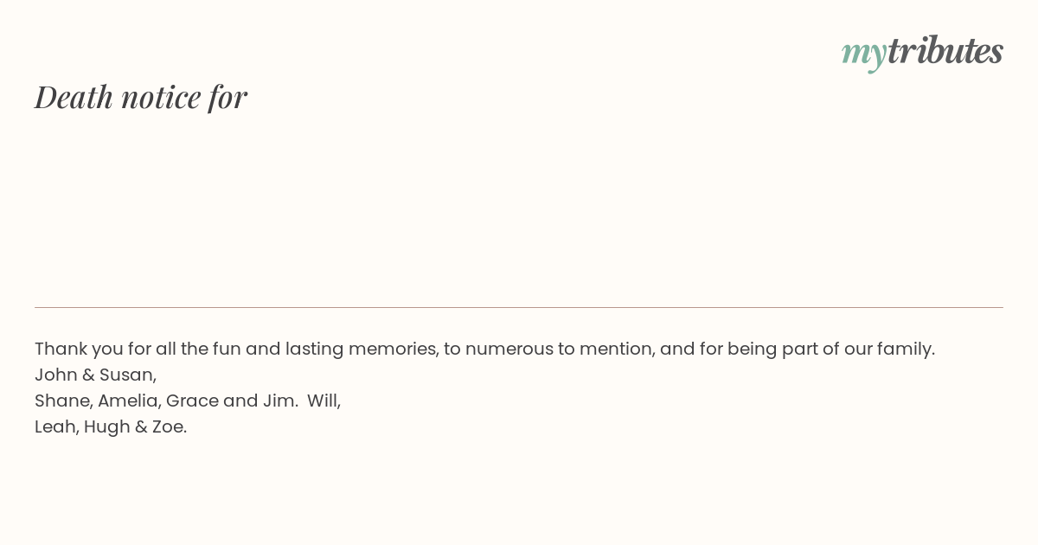The height and width of the screenshot is (545, 1038).
Task: Click the green "my" in the logo
Action: 863,53
